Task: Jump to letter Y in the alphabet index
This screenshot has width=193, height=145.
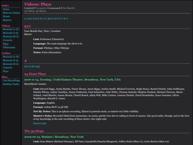Action: 67,19
